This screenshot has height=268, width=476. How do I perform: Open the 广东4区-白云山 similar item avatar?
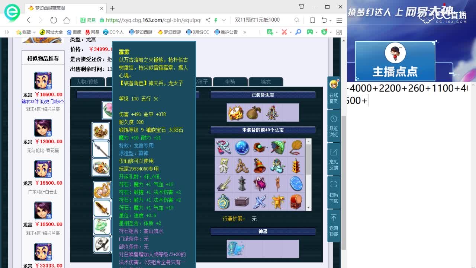(43, 169)
